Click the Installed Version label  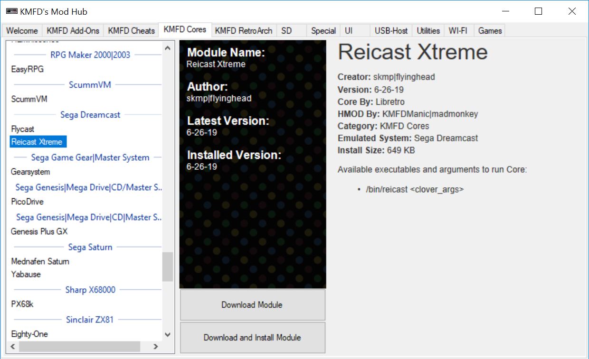[x=234, y=155]
